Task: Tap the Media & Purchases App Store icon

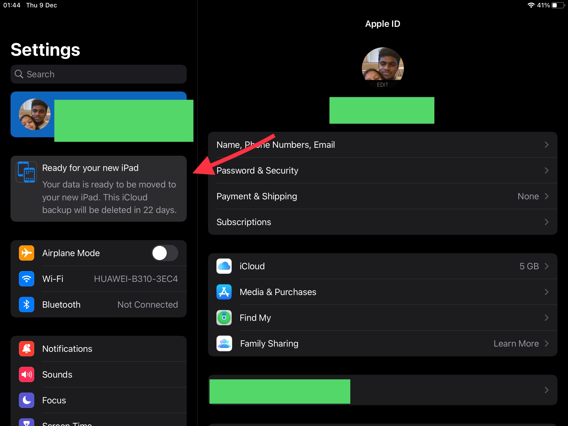Action: coord(224,292)
